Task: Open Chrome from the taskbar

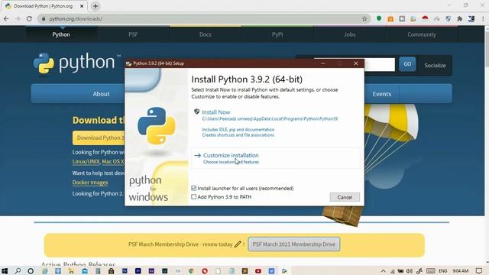Action: pyautogui.click(x=191, y=270)
